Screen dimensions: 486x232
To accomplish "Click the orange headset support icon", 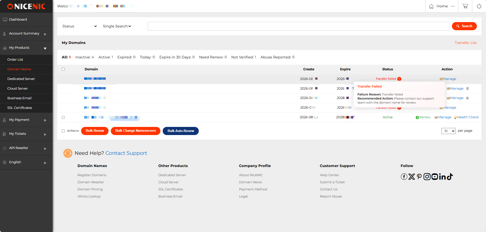I will click(x=68, y=153).
